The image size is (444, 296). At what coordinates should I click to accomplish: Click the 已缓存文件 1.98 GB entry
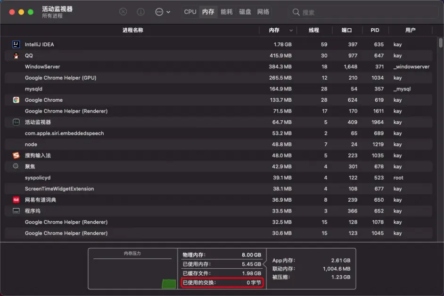tap(222, 273)
